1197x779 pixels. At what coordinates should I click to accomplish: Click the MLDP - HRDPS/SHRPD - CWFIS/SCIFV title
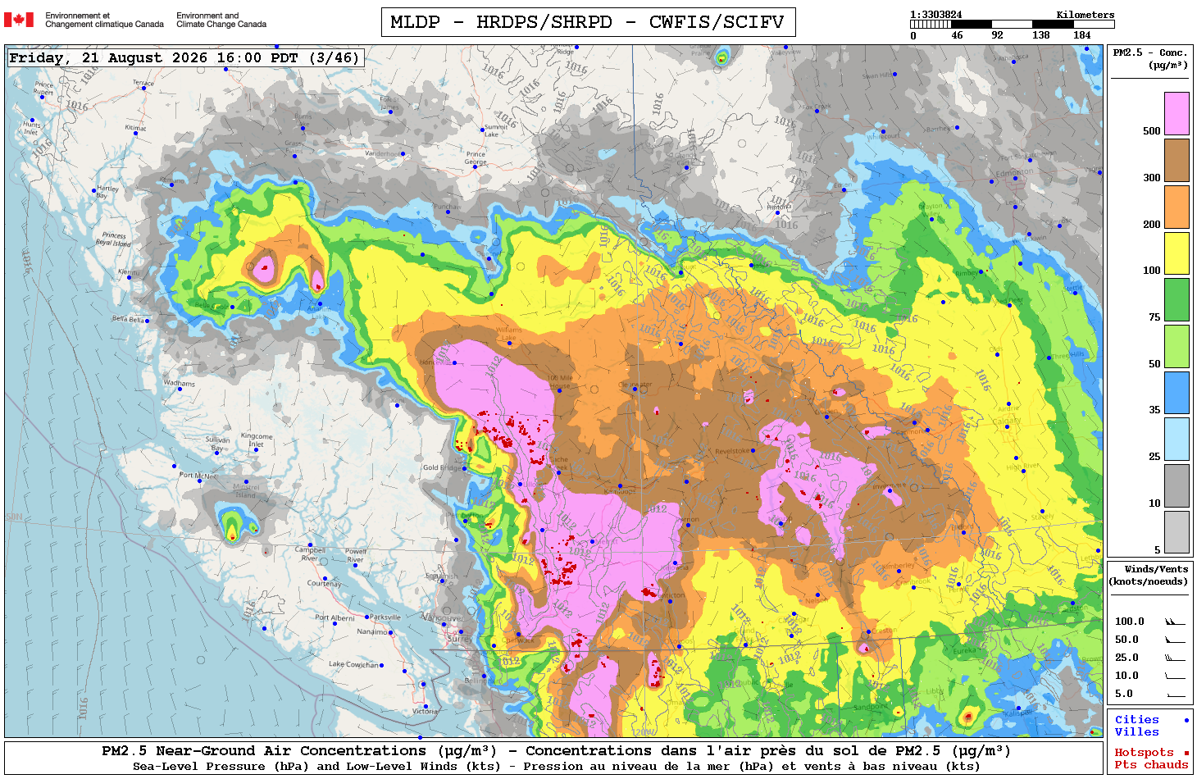[588, 22]
